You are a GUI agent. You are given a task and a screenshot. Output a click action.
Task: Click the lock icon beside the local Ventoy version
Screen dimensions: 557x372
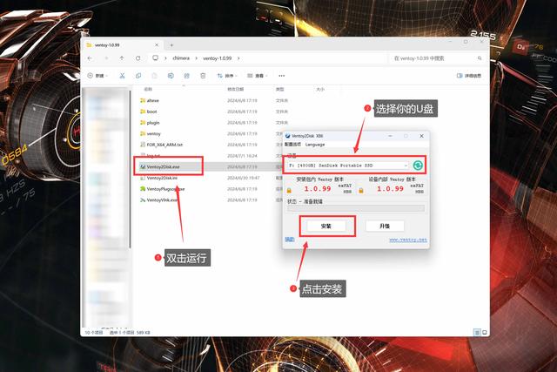pos(289,191)
